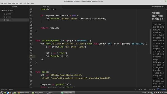
Task: Open the Linux Mint start menu button
Action: 2,93
